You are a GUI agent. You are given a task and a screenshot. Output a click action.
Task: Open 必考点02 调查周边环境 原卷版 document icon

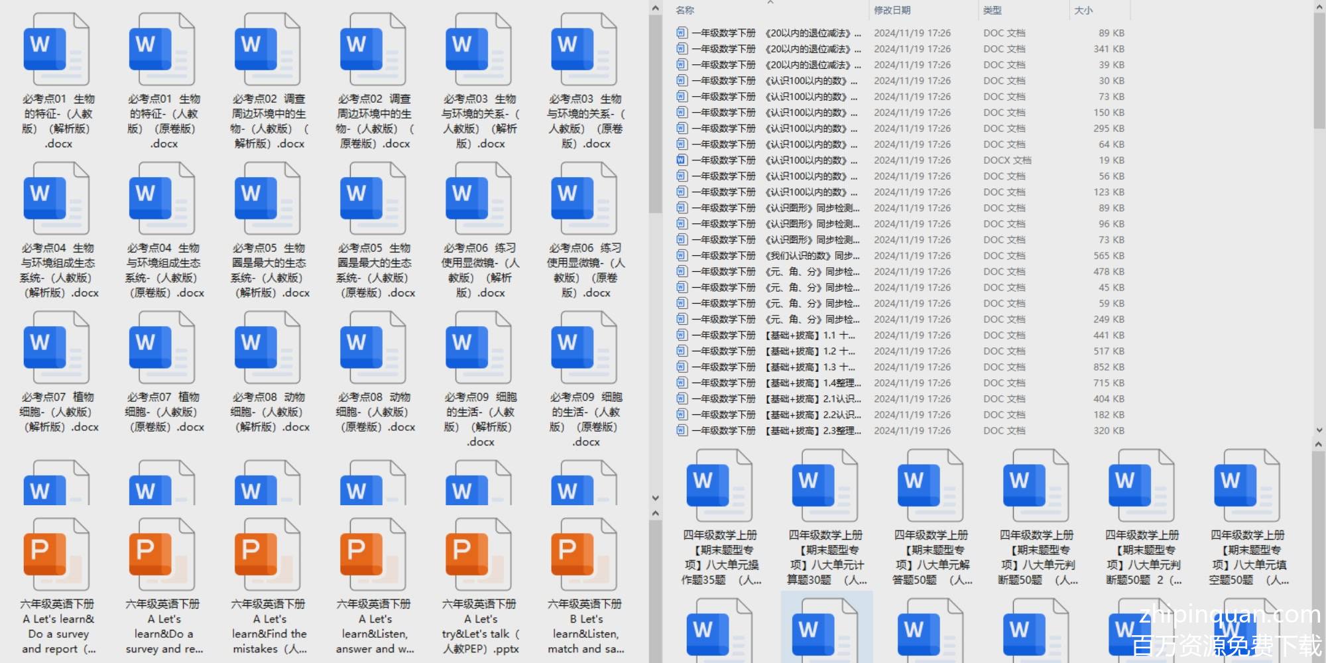pos(373,50)
